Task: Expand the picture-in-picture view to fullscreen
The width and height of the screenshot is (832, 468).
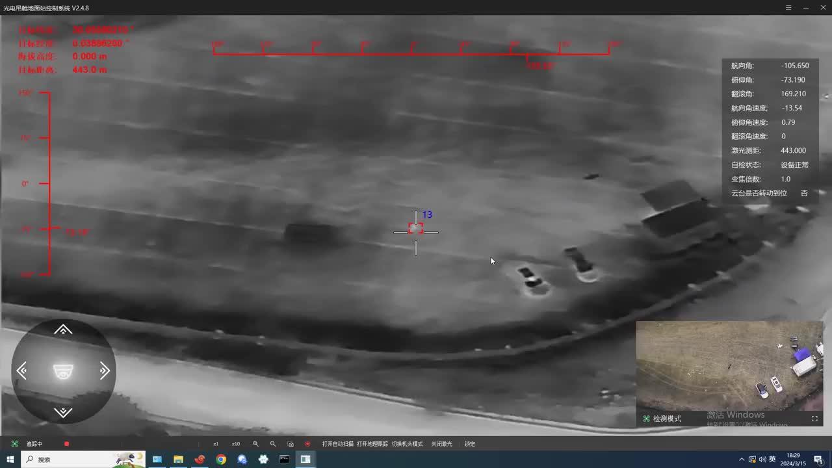Action: tap(814, 419)
